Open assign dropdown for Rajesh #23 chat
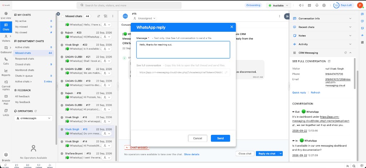The height and width of the screenshot is (168, 366). tap(107, 37)
